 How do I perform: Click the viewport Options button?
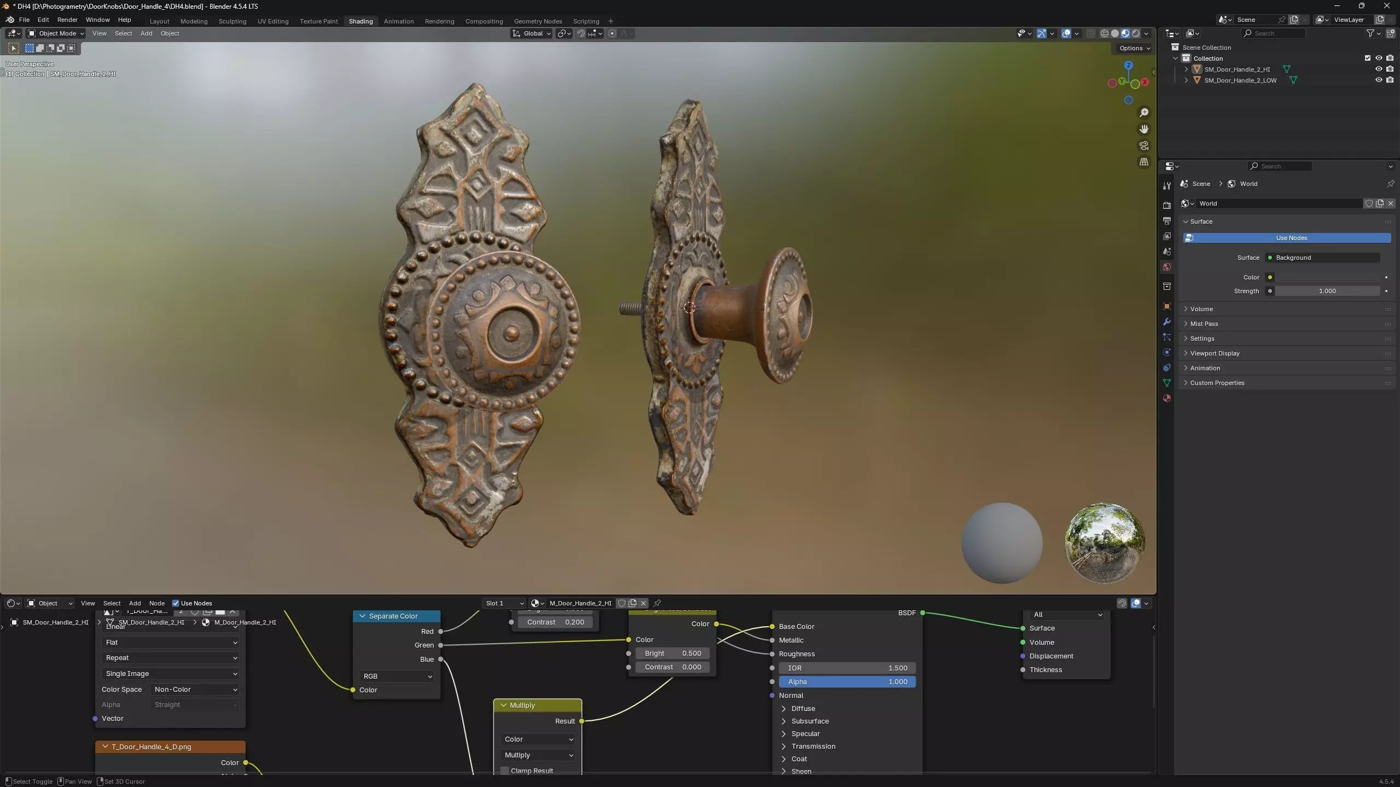click(1134, 48)
